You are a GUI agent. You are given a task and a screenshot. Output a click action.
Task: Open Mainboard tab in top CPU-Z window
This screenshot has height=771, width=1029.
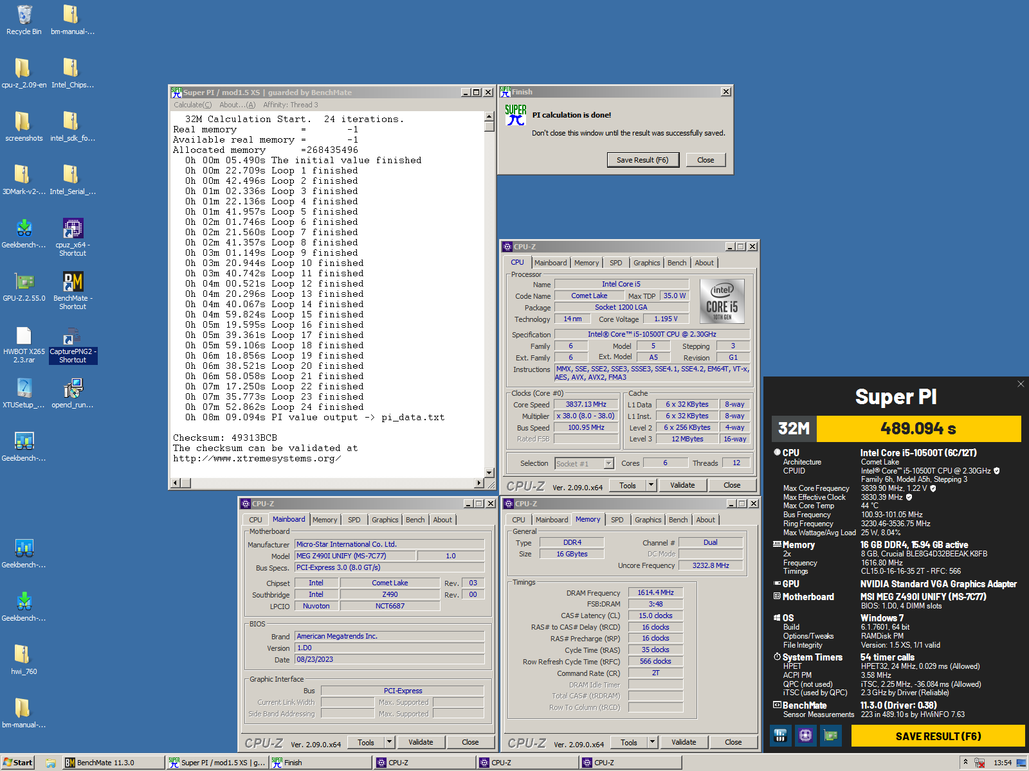[551, 263]
